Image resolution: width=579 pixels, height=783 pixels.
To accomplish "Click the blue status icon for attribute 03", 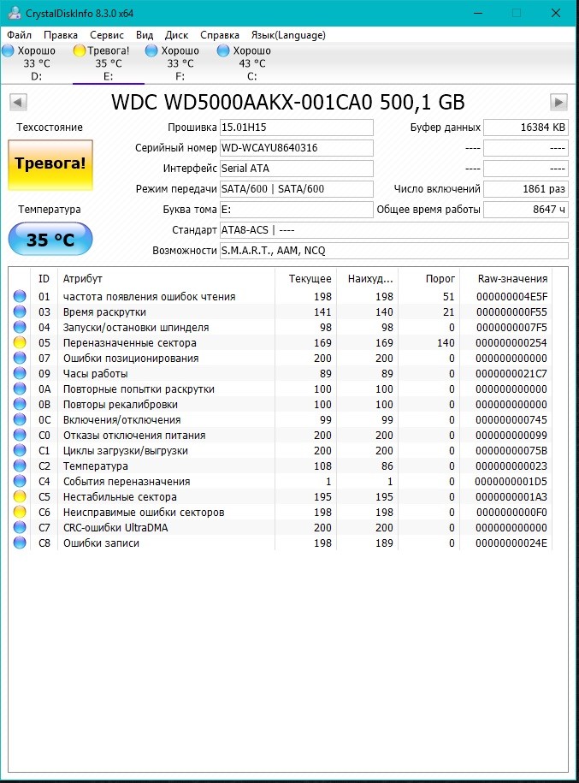I will [20, 311].
